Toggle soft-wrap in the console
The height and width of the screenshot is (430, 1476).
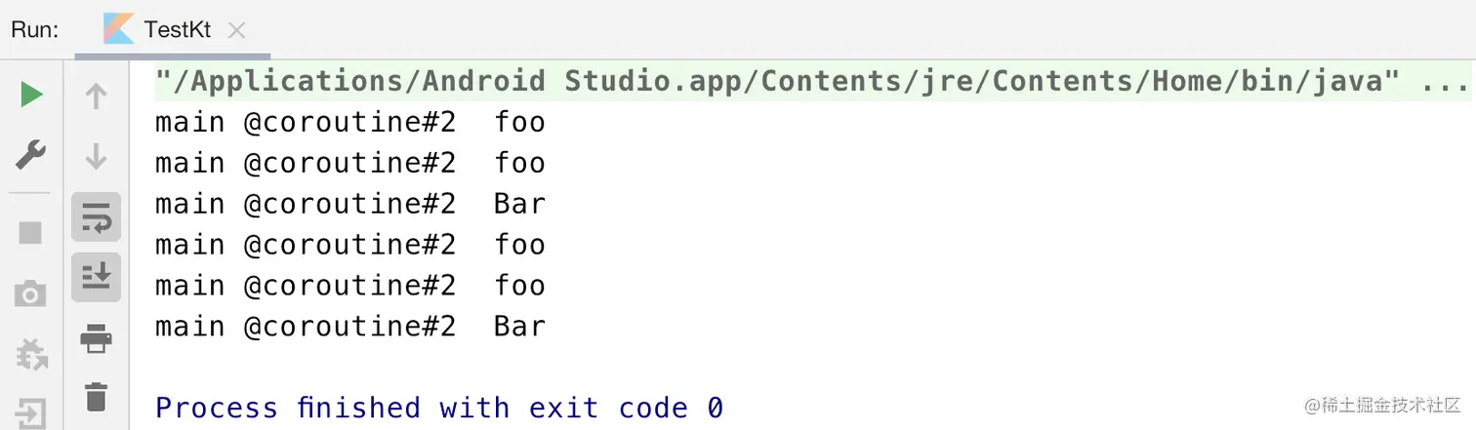pyautogui.click(x=96, y=217)
